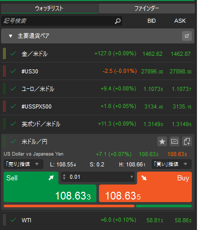
Task: Open the chart for 米ドル/円
Action: 174,142
